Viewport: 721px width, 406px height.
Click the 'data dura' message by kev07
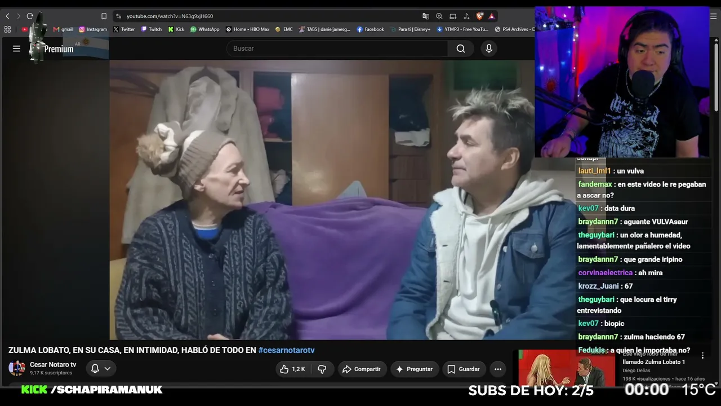pyautogui.click(x=619, y=208)
